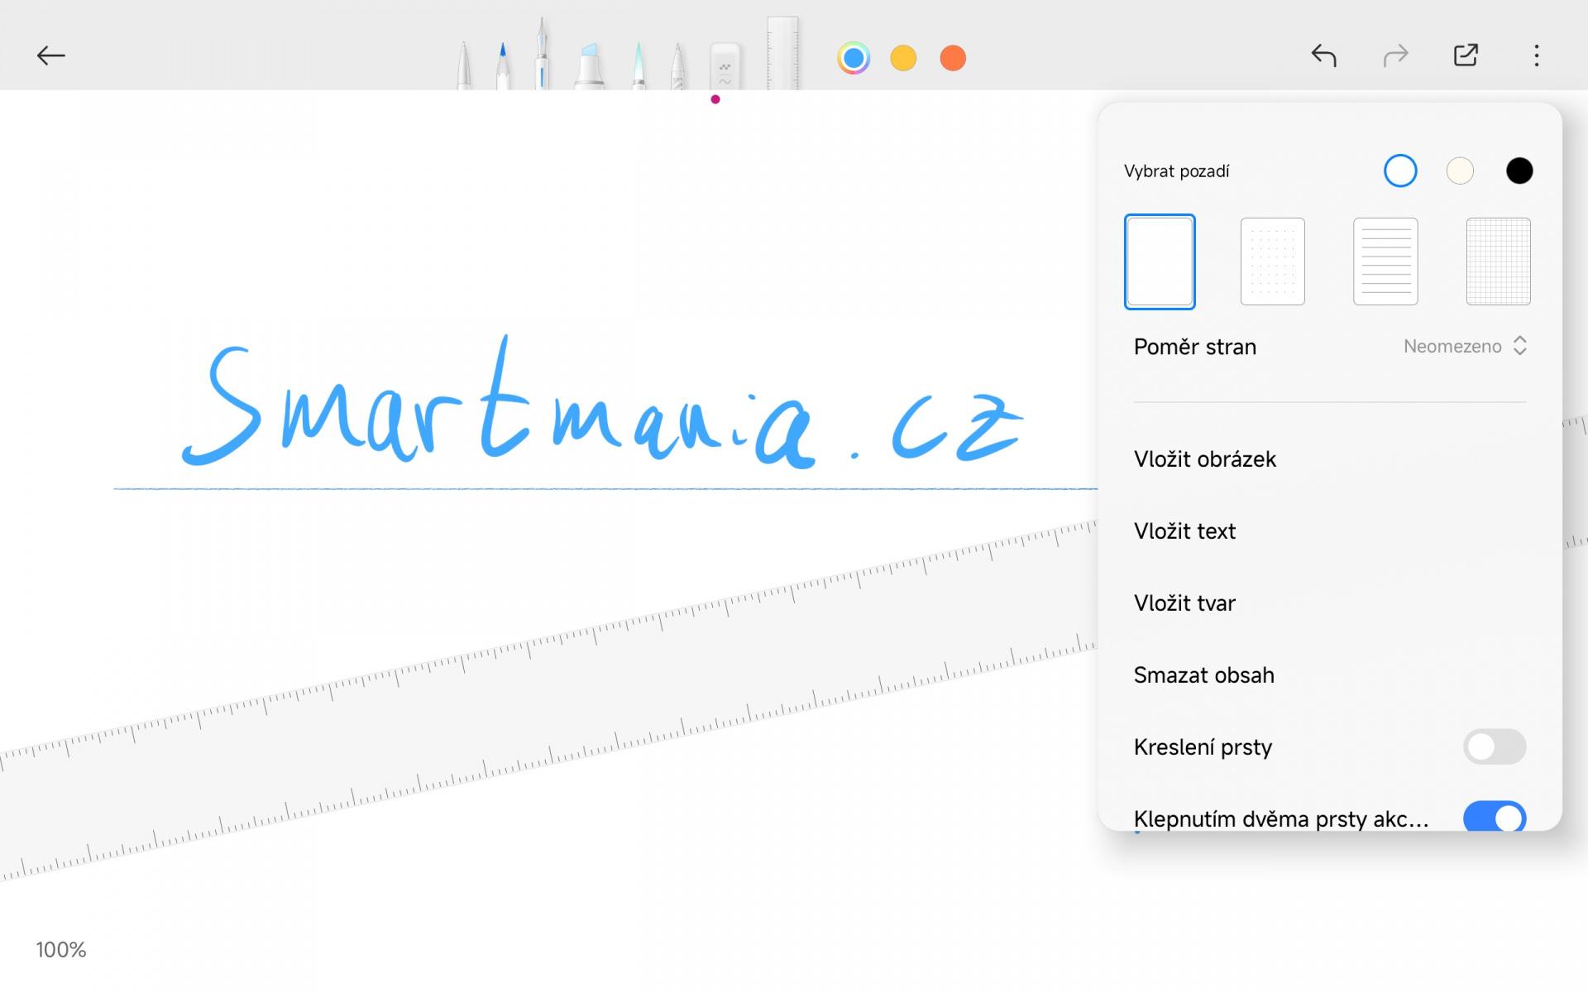
Task: Toggle the ruler tool in toolbar
Action: 782,54
